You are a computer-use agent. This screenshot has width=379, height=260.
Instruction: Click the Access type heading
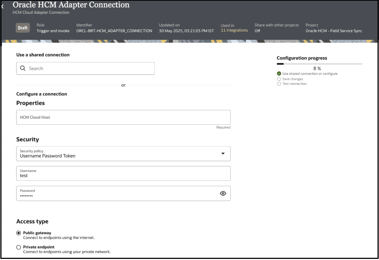click(x=32, y=221)
